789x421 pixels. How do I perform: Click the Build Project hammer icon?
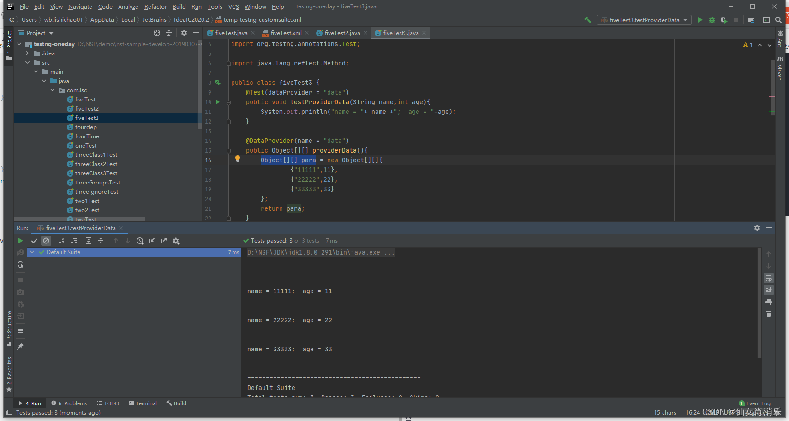(587, 20)
